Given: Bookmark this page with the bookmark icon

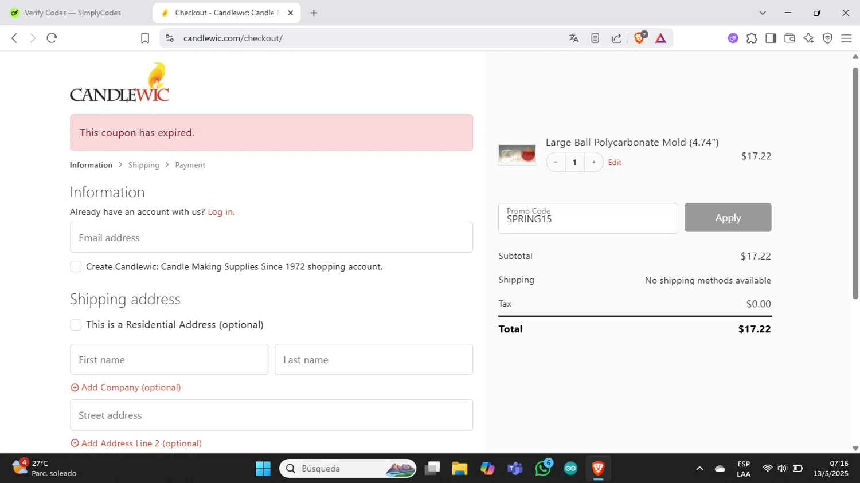Looking at the screenshot, I should [x=145, y=38].
